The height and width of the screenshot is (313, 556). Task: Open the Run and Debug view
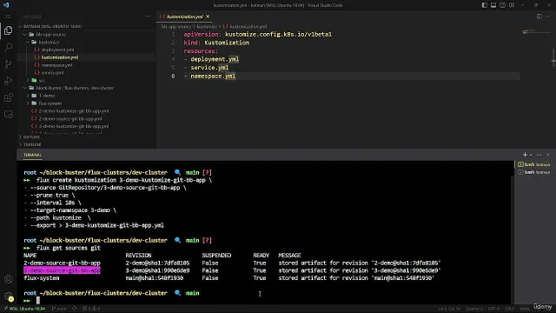(8, 81)
